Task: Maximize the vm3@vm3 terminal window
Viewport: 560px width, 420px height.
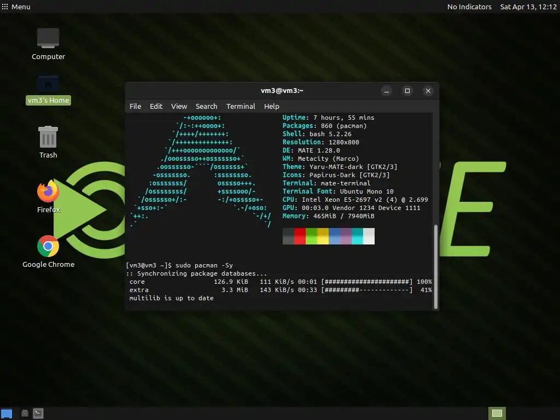Action: click(407, 91)
